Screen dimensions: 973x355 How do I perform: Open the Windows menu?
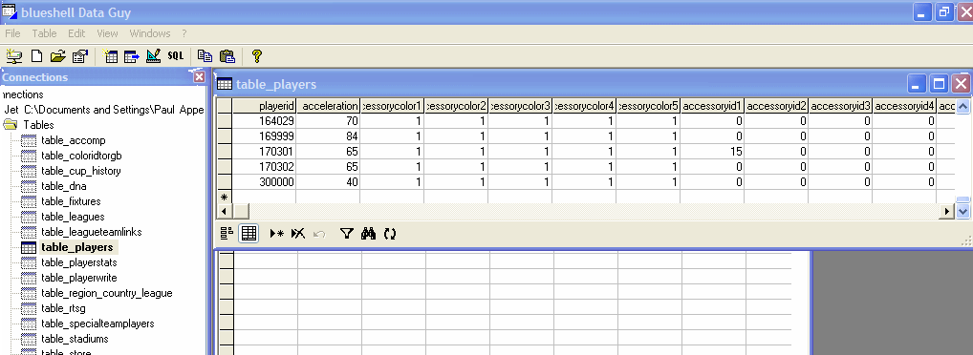coord(149,33)
